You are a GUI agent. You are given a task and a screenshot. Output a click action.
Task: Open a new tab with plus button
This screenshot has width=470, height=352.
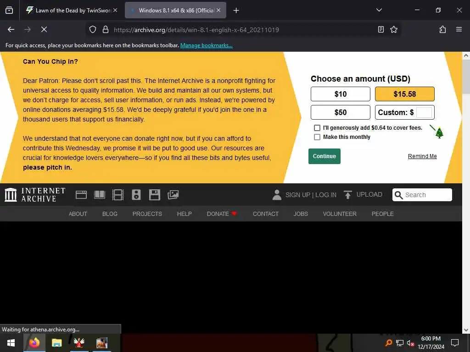(236, 11)
